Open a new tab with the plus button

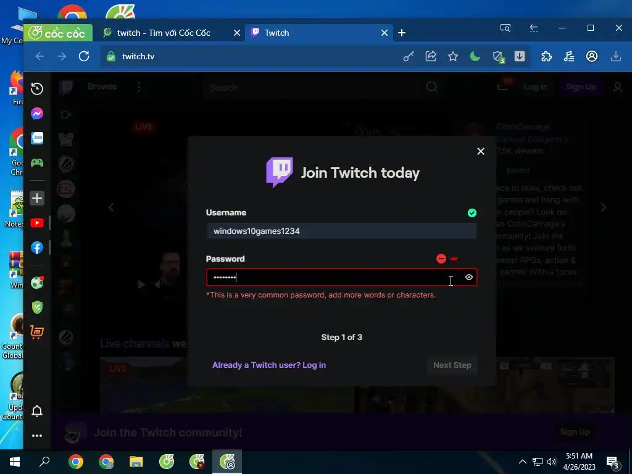tap(402, 33)
